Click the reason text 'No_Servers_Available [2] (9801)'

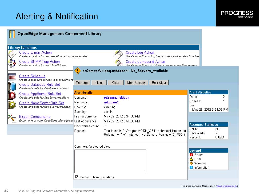(163, 135)
